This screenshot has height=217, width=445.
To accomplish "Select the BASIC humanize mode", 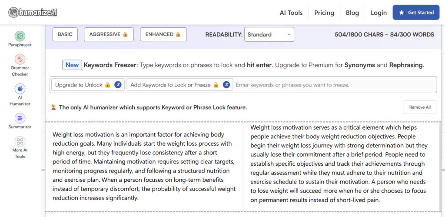I will point(65,34).
